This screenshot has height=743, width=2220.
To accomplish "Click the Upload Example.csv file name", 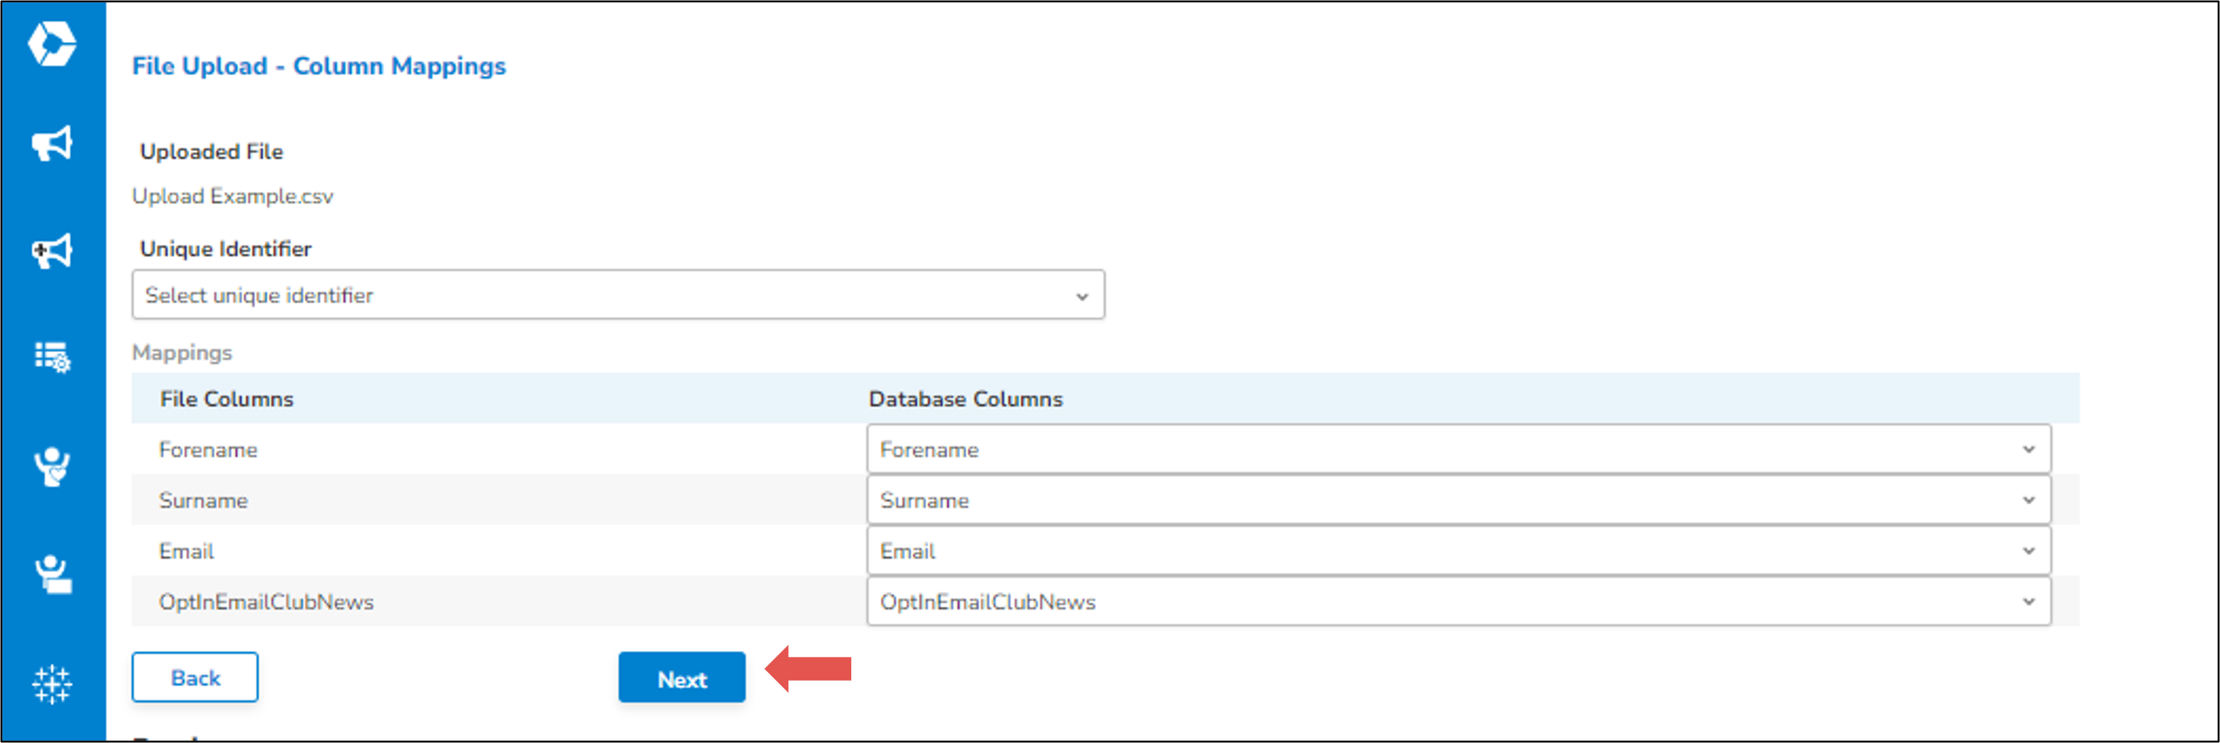I will (233, 196).
